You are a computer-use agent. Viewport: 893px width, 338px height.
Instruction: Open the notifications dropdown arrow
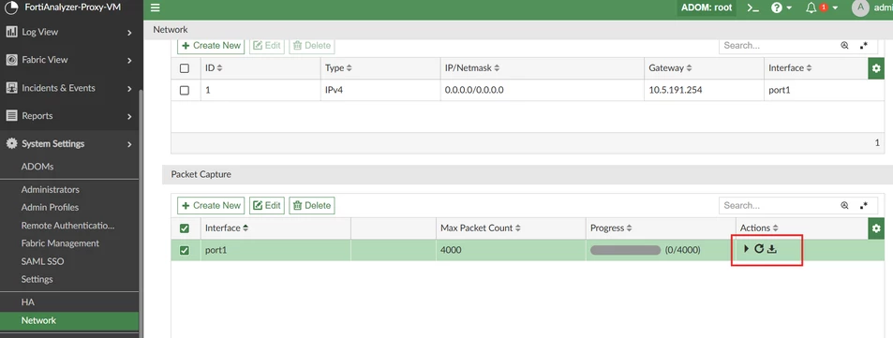tap(836, 8)
